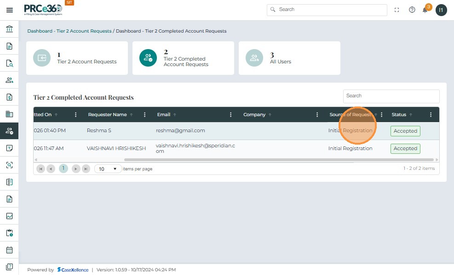This screenshot has height=275, width=454.
Task: Click the dollar document sidebar icon
Action: pyautogui.click(x=9, y=97)
